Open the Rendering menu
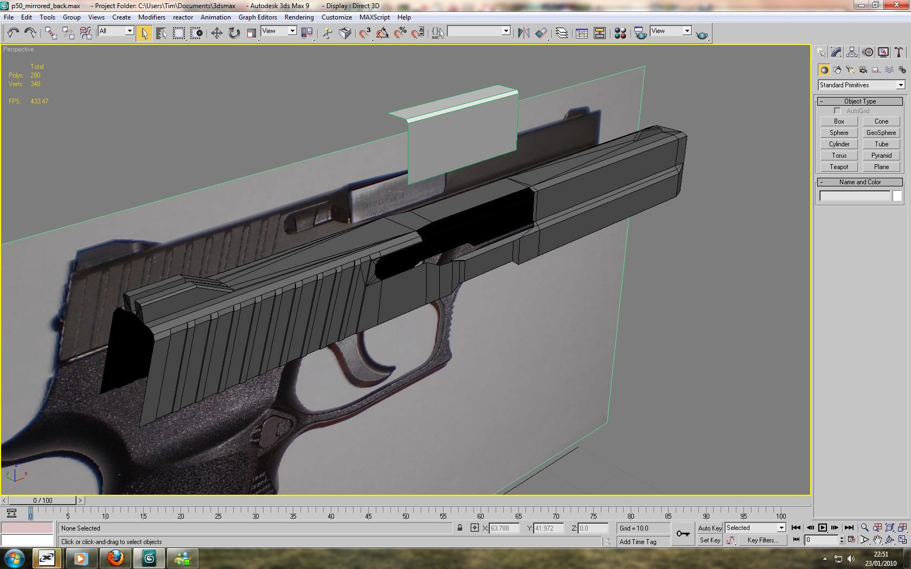The image size is (911, 569). pyautogui.click(x=299, y=17)
